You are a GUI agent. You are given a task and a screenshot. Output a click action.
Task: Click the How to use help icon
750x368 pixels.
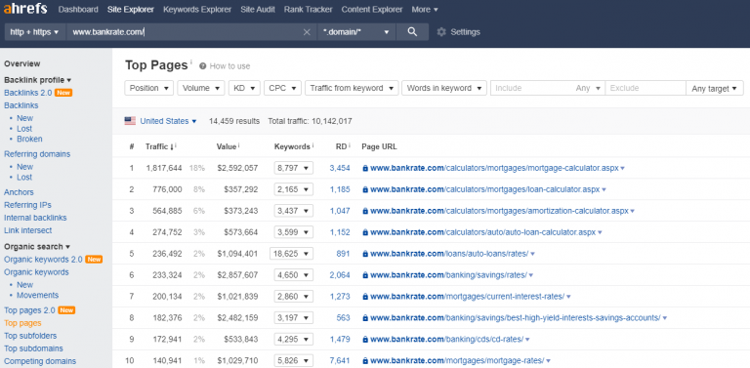(203, 66)
